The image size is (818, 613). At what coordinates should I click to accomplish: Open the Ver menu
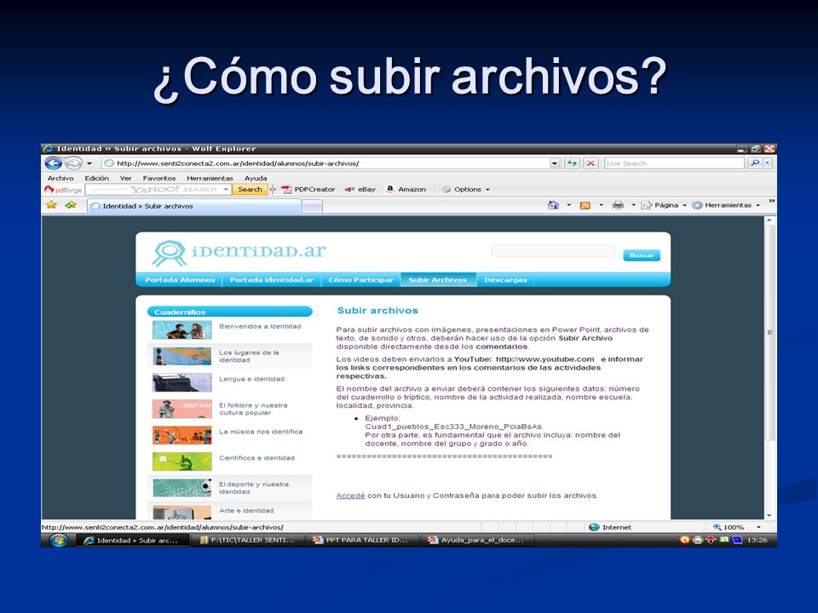126,178
